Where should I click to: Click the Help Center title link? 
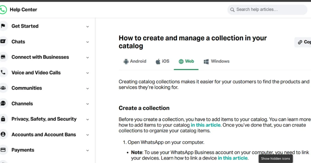click(23, 9)
